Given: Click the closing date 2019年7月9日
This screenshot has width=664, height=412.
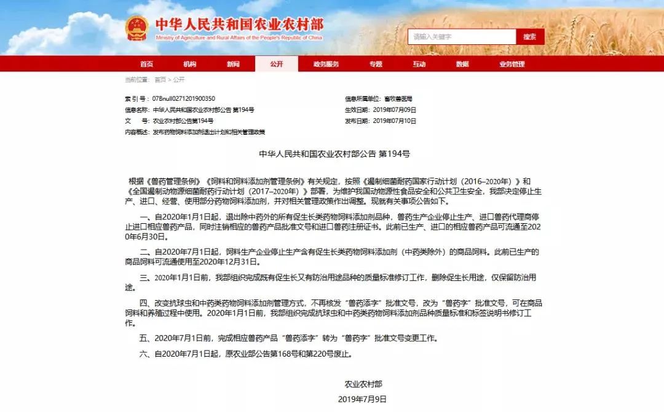Looking at the screenshot, I should coord(362,399).
